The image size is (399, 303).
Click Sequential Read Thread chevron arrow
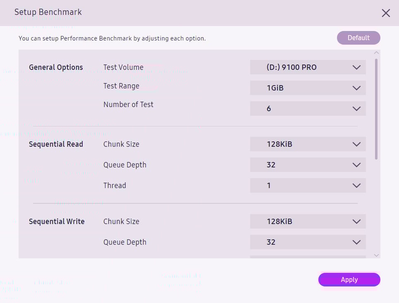pos(357,186)
